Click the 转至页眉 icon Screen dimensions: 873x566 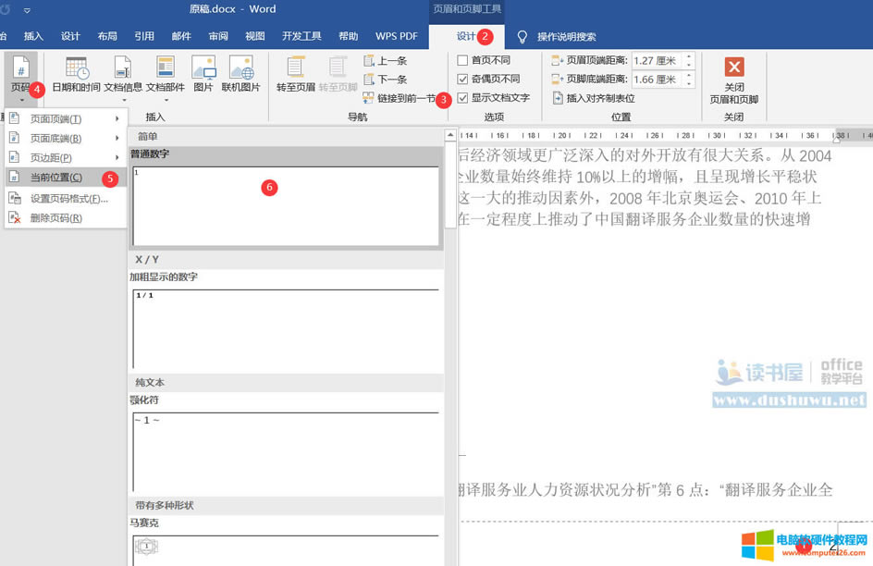(x=295, y=68)
